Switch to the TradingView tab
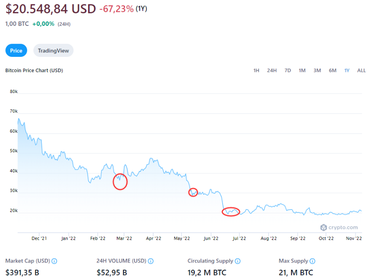 click(x=53, y=50)
